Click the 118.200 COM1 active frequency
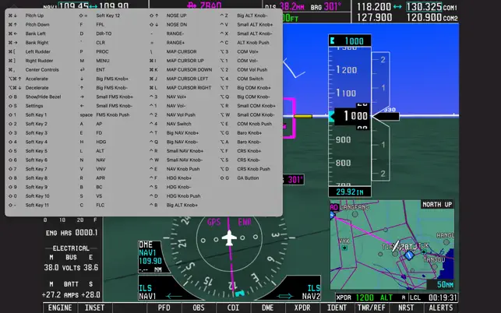Image resolution: width=501 pixels, height=313 pixels. pyautogui.click(x=374, y=7)
